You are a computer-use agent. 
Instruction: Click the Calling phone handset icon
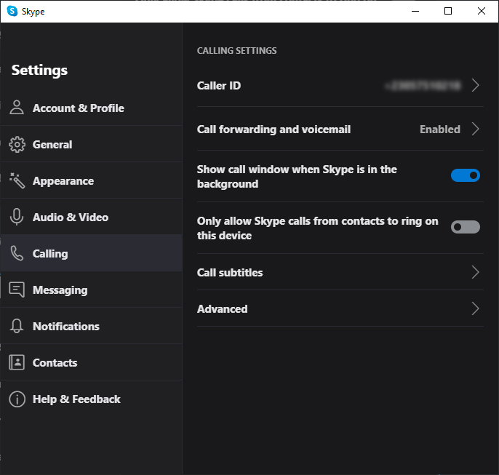pyautogui.click(x=17, y=253)
